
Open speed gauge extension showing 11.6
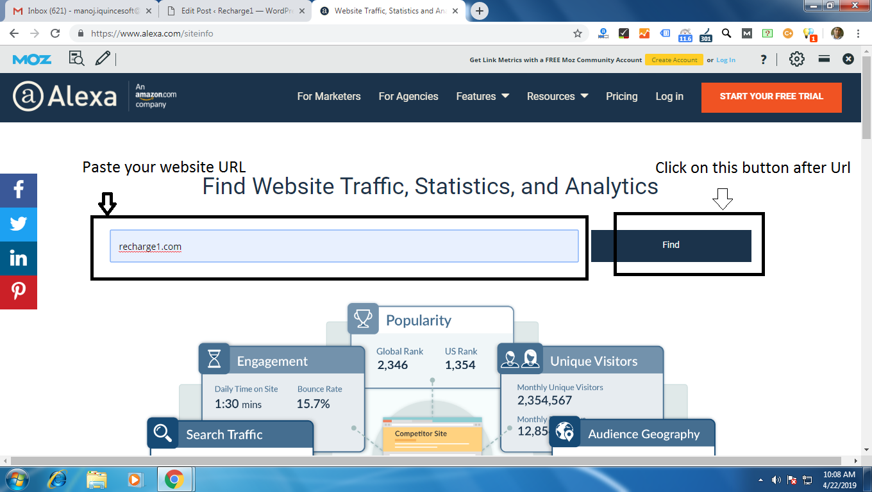tap(685, 35)
